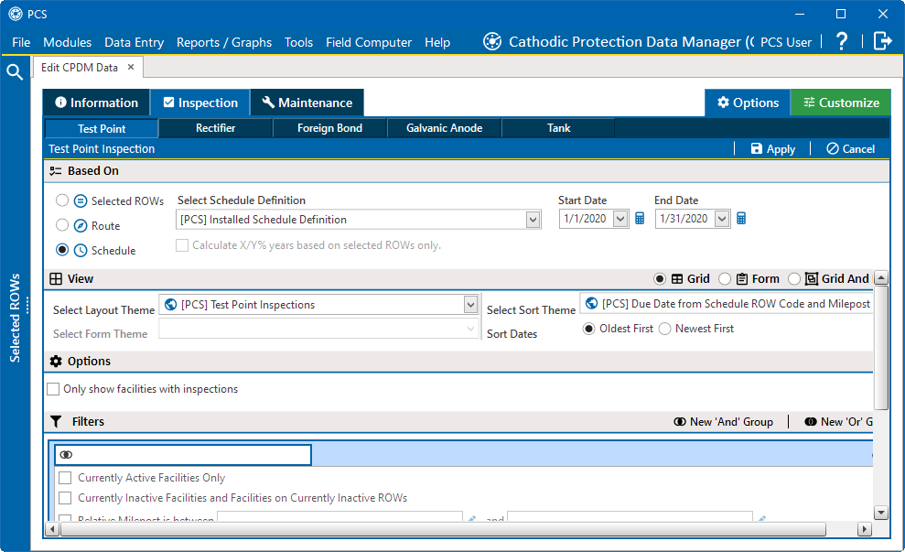Screen dimensions: 905x552
Task: Click the log out icon
Action: click(x=882, y=41)
